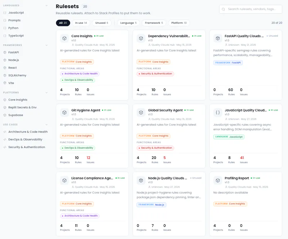Screen dimensions: 288x239
Task: Click the Dependency Vulnerability card cube icon
Action: [x=141, y=38]
